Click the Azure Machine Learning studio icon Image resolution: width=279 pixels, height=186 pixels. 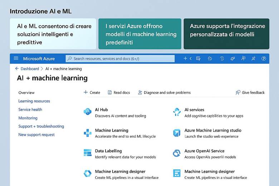[177, 133]
